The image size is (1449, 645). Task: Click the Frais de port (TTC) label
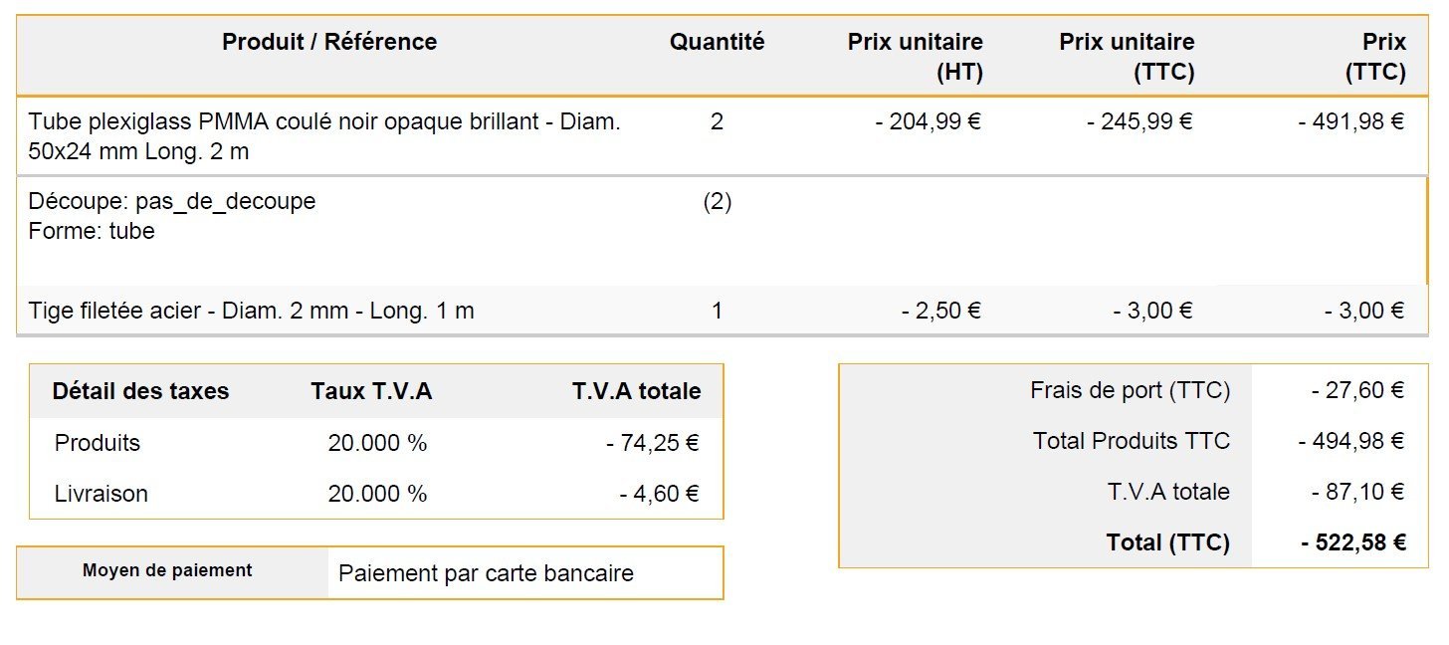[x=1130, y=390]
